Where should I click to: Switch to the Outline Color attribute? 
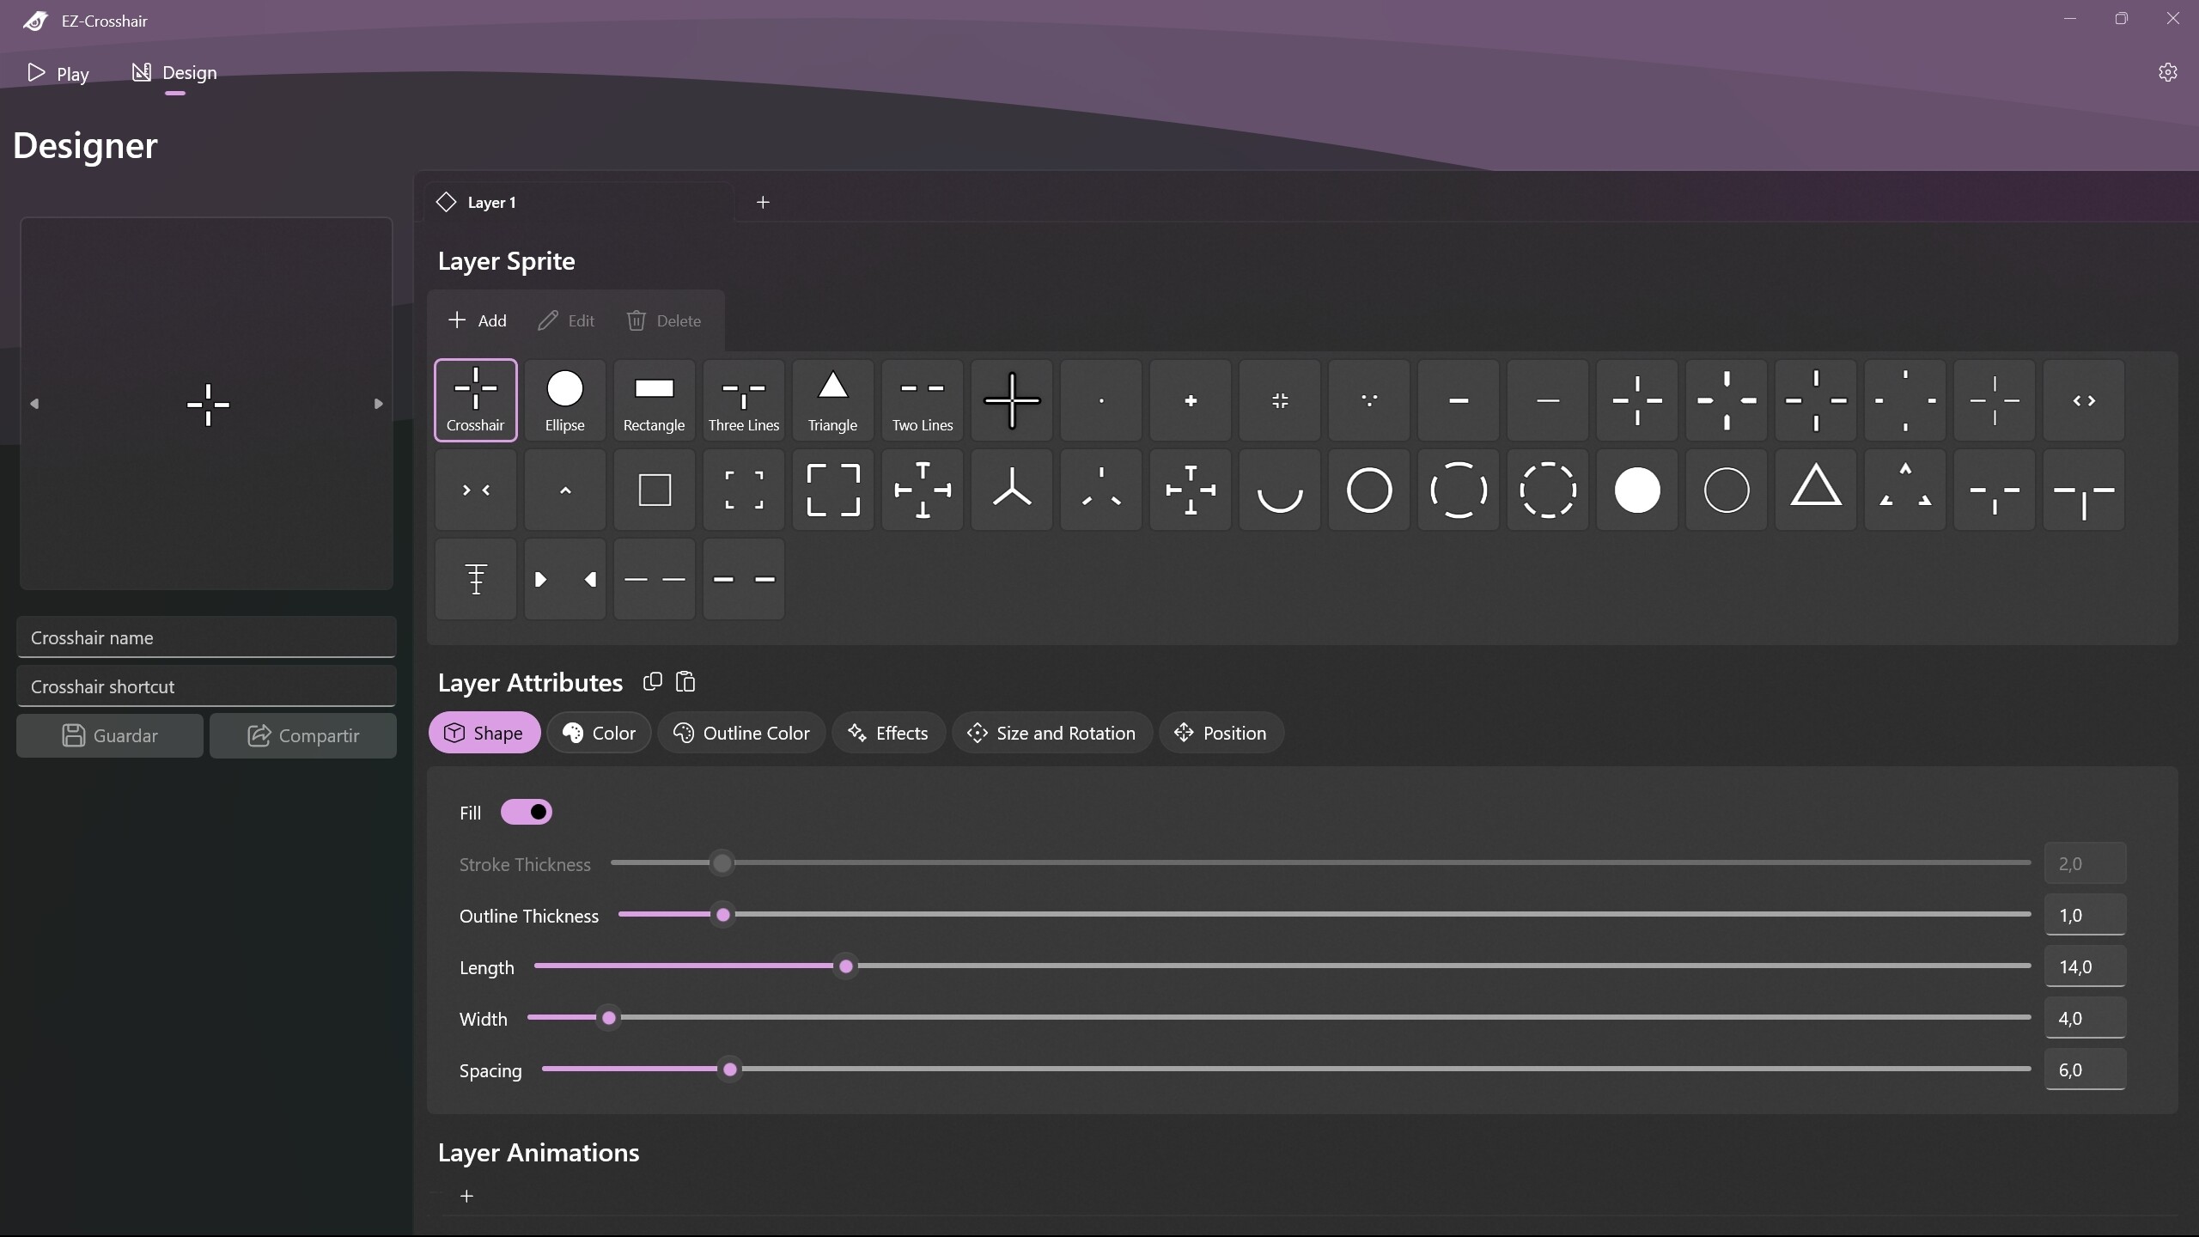pos(740,732)
